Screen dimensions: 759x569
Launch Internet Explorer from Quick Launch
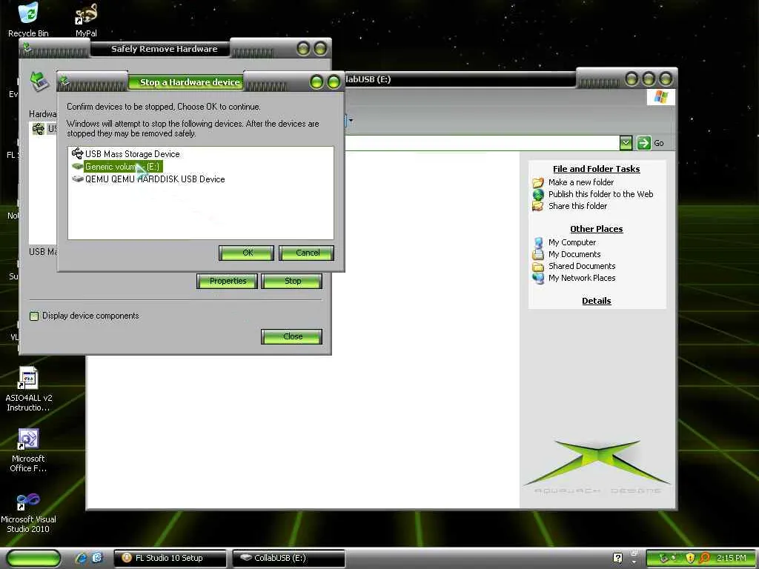81,558
